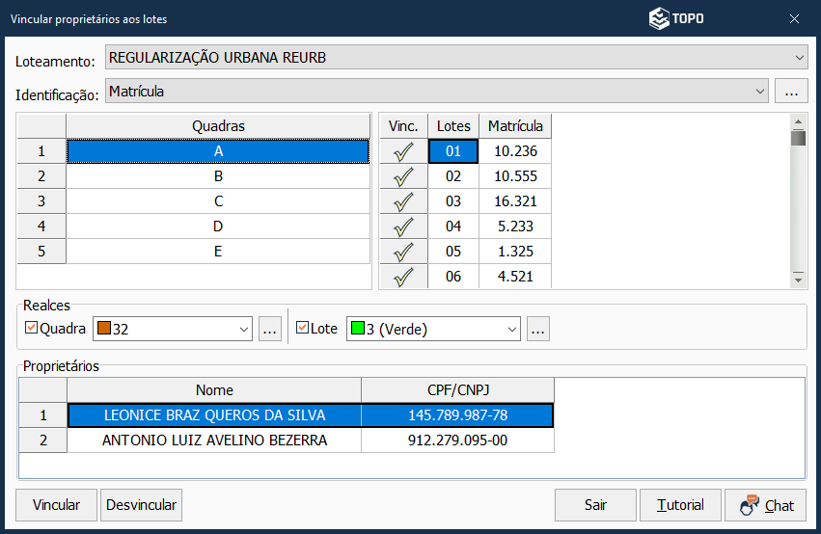Toggle the Lote highlight checkbox
The width and height of the screenshot is (821, 534).
coord(302,329)
